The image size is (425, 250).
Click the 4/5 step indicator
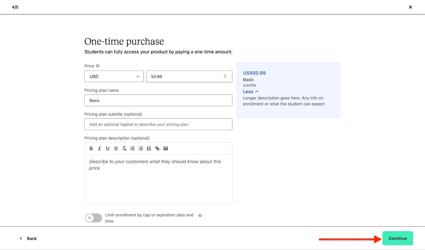(x=15, y=7)
